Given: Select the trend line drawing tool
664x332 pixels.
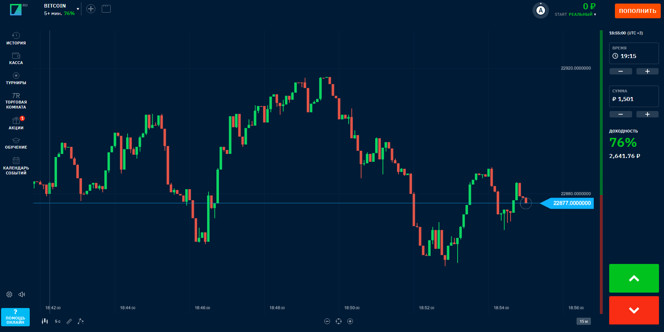Looking at the screenshot, I should pos(81,321).
